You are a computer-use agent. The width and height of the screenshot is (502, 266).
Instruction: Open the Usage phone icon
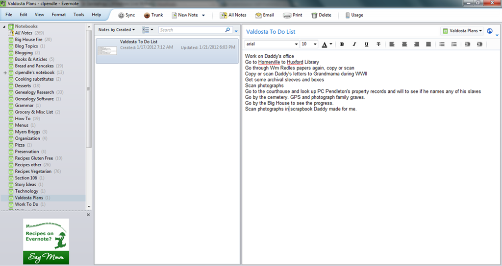348,15
